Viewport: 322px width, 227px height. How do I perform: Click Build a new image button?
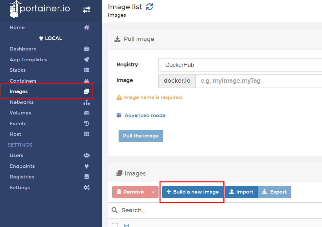tap(193, 192)
